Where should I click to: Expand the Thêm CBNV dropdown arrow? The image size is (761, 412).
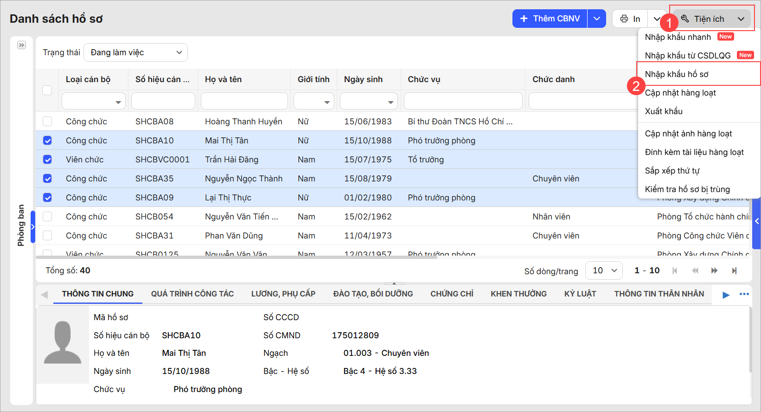597,19
